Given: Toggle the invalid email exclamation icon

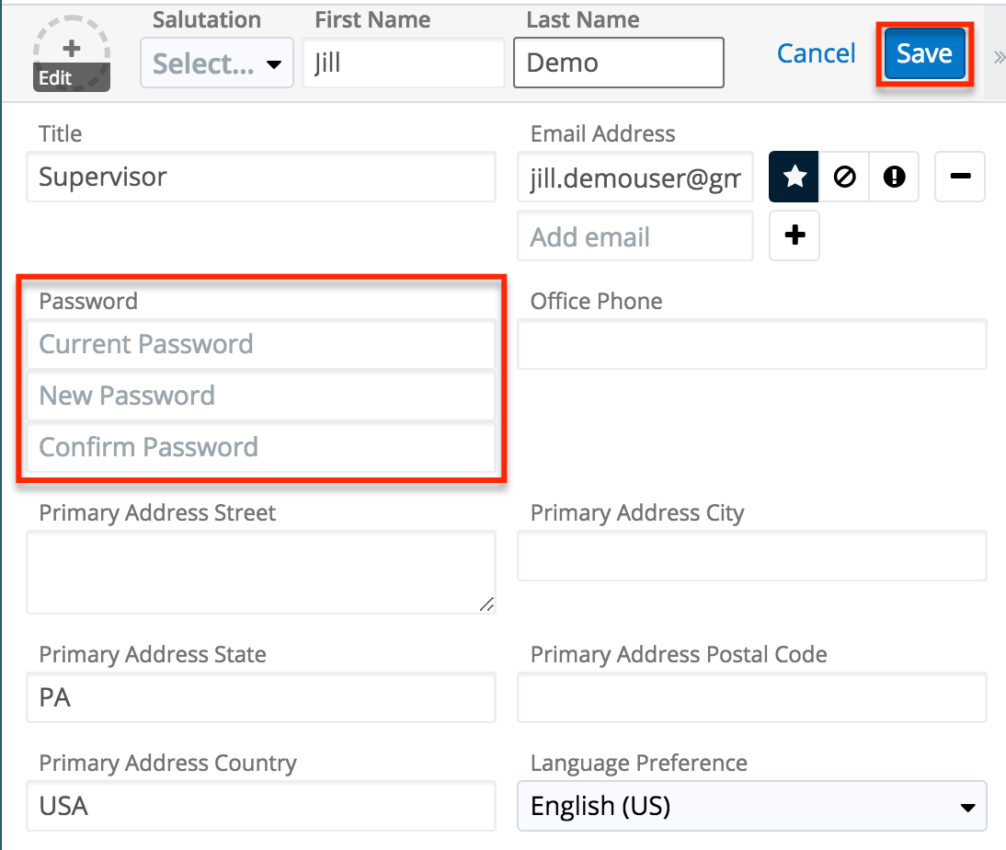Looking at the screenshot, I should point(894,177).
